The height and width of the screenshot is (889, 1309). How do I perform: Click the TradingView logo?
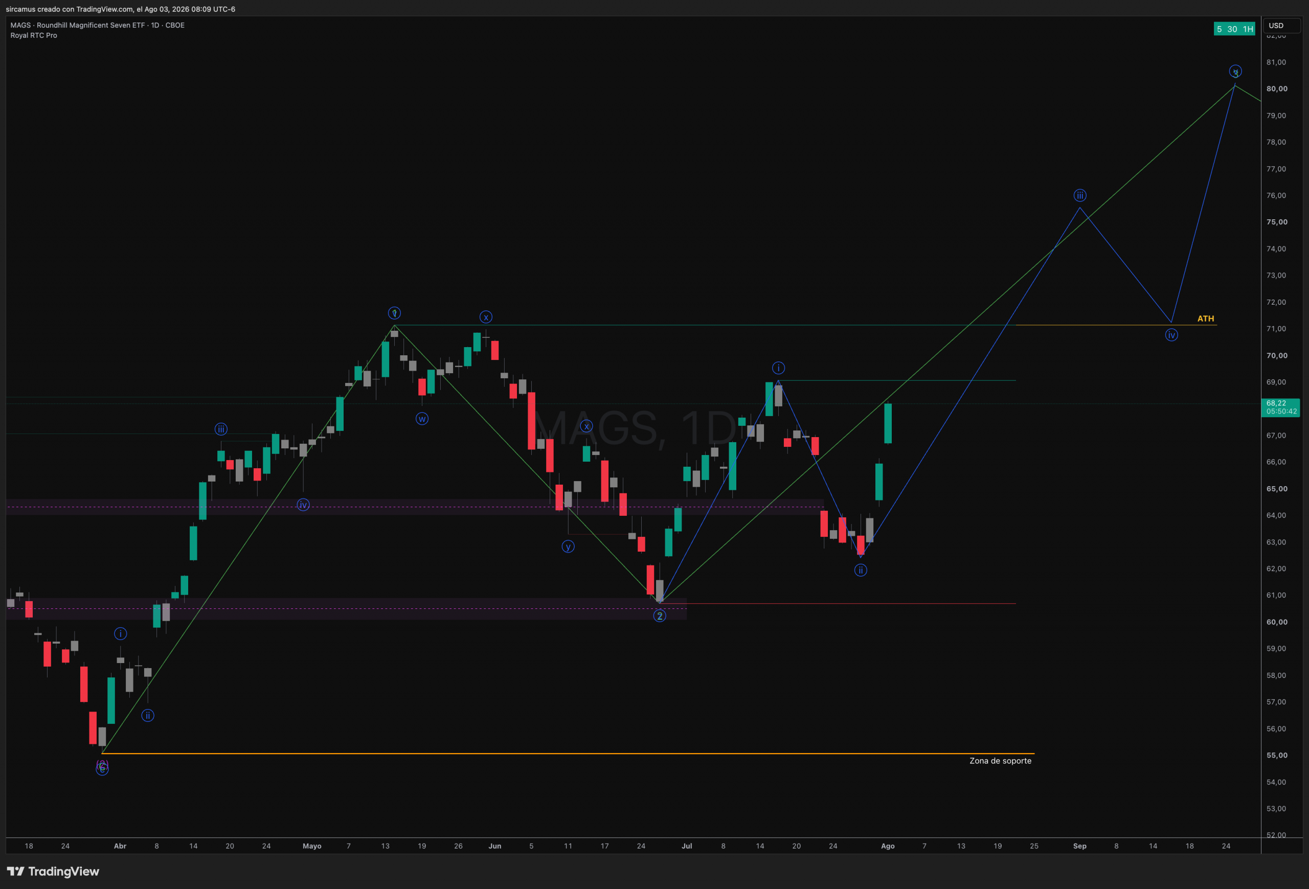point(53,872)
